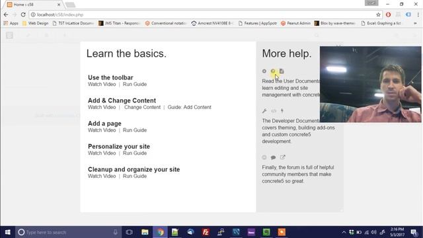Open the Change Content guide link
Viewport: 423px width, 238px height.
143,107
